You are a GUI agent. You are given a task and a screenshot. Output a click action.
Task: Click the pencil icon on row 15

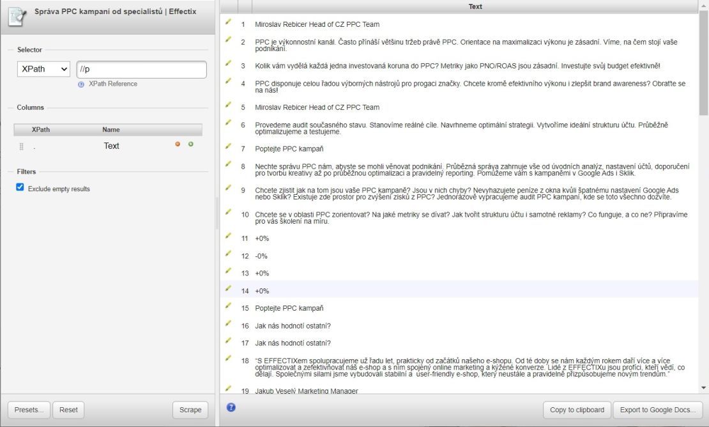pos(228,306)
